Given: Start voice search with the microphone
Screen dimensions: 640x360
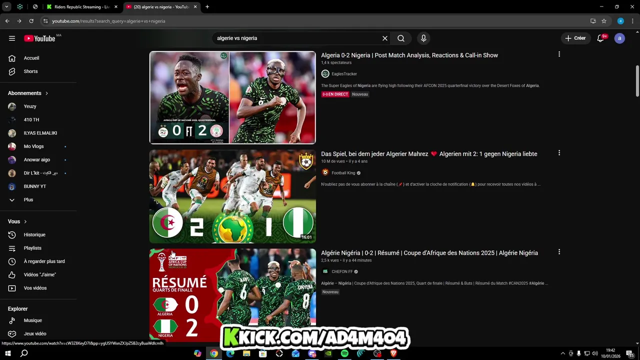Looking at the screenshot, I should pyautogui.click(x=423, y=38).
